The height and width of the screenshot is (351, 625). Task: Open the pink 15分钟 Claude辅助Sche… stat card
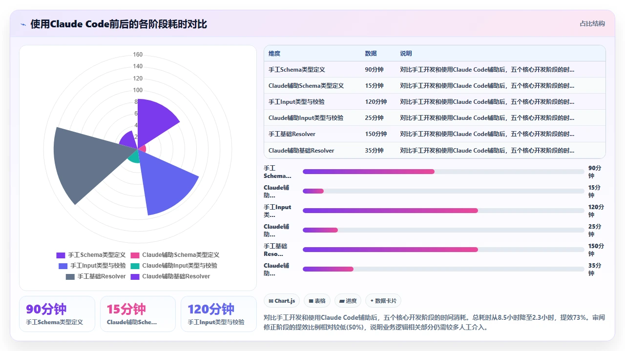pyautogui.click(x=138, y=314)
